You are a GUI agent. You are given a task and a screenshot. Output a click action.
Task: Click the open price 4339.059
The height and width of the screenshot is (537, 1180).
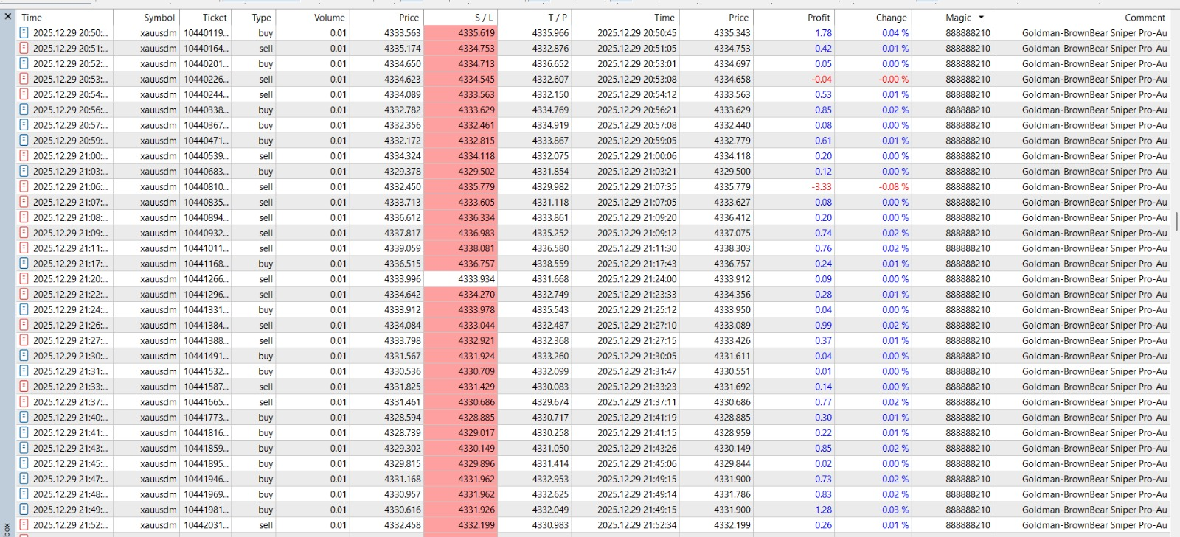pyautogui.click(x=403, y=248)
